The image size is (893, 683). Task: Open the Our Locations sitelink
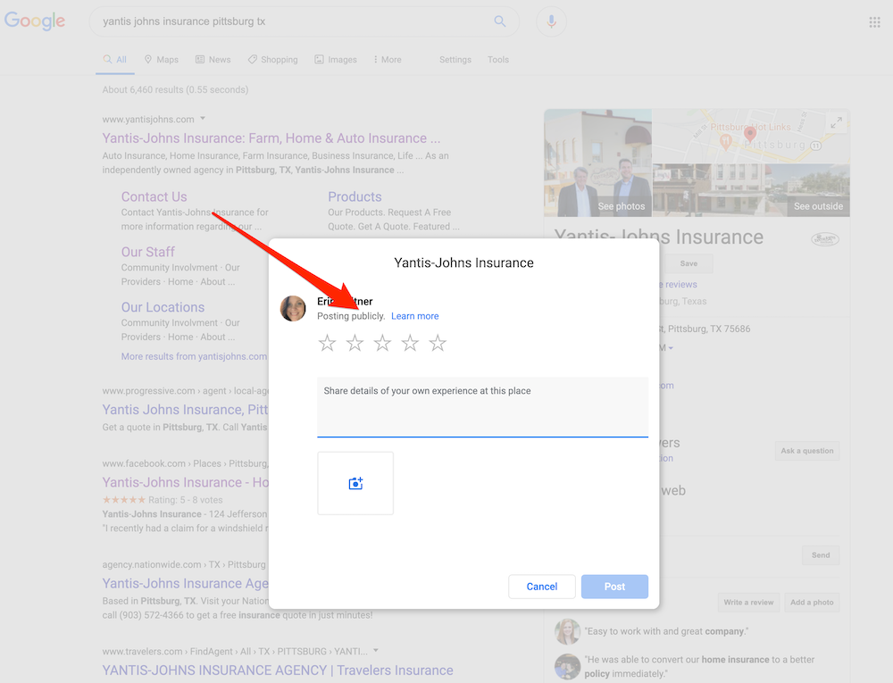point(163,307)
